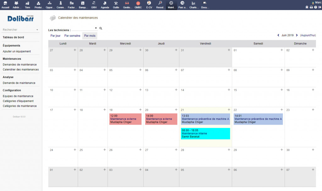Open the cyan Maintenance interne event
Screen dimensions: 322x191
pos(205,133)
